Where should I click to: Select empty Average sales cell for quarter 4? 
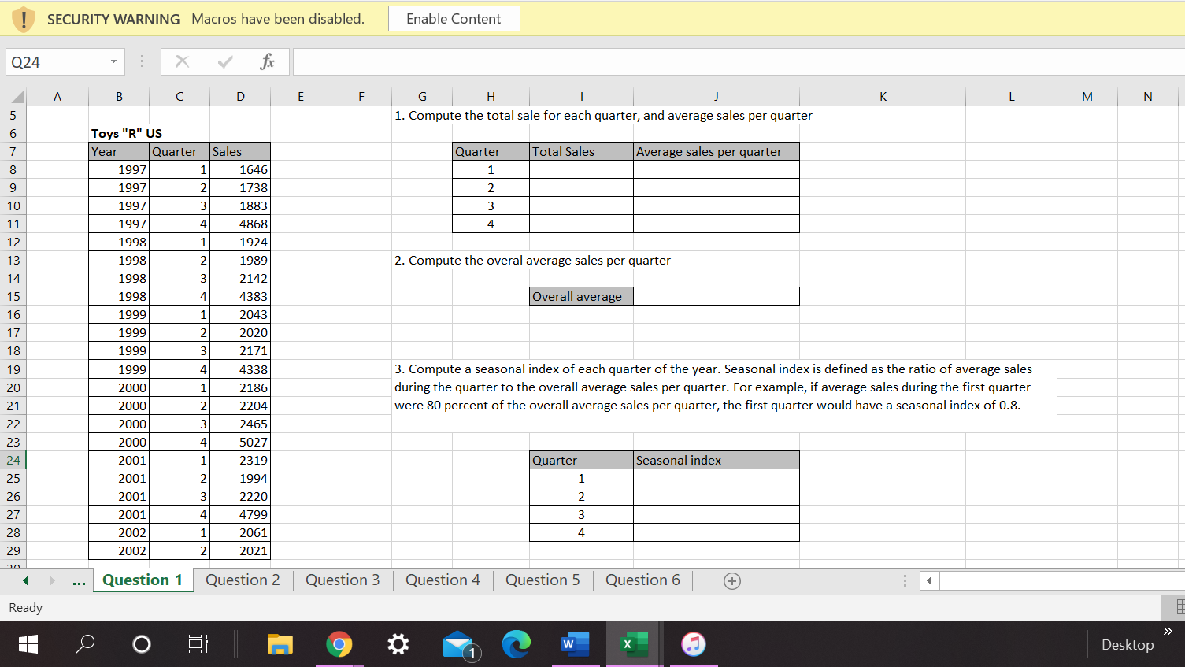pos(717,224)
